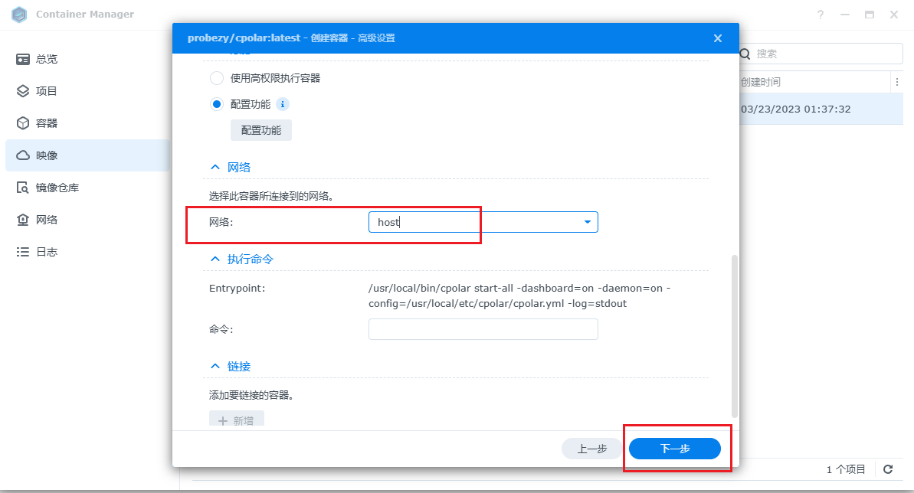Collapse the 链接 section
Screen dimensions: 914x493
click(215, 366)
